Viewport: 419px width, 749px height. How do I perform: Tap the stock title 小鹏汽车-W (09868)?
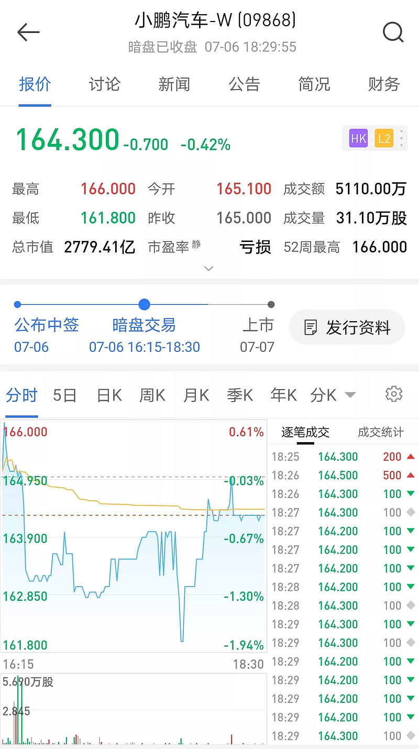(215, 20)
